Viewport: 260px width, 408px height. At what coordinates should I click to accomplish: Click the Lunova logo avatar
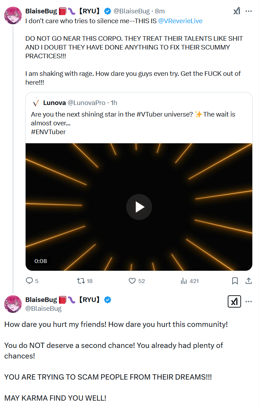(35, 103)
